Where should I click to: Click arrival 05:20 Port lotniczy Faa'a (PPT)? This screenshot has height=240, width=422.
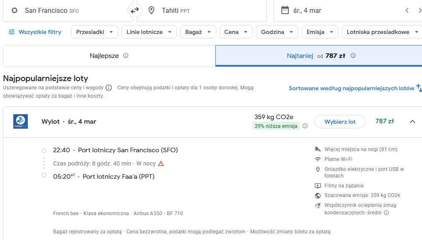pyautogui.click(x=104, y=176)
